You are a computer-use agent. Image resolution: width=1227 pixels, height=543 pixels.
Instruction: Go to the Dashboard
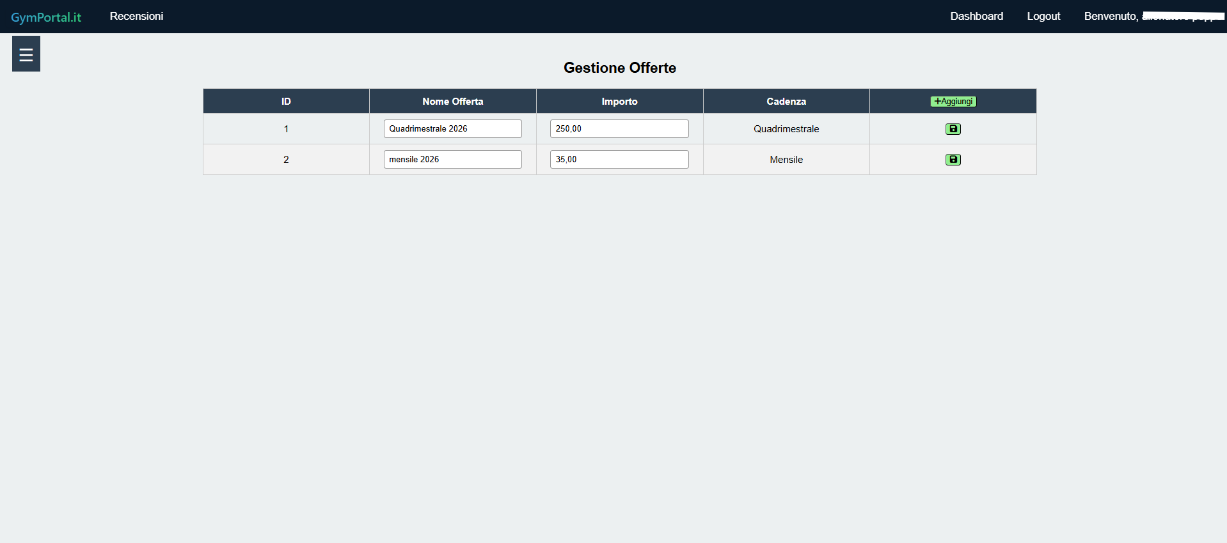[976, 17]
